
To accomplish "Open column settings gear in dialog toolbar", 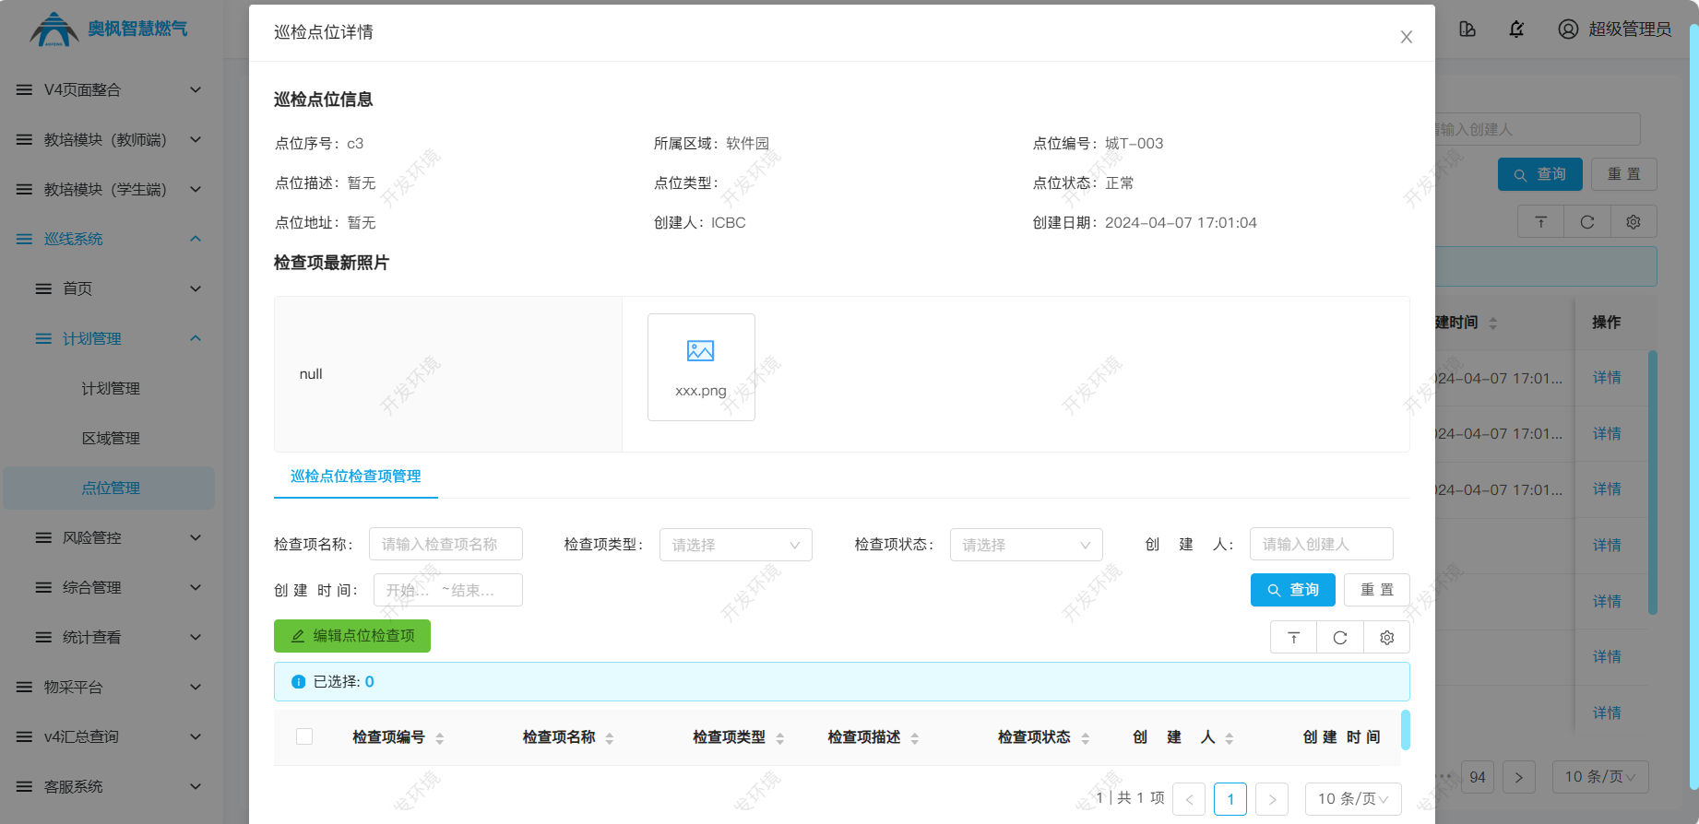I will pos(1386,637).
